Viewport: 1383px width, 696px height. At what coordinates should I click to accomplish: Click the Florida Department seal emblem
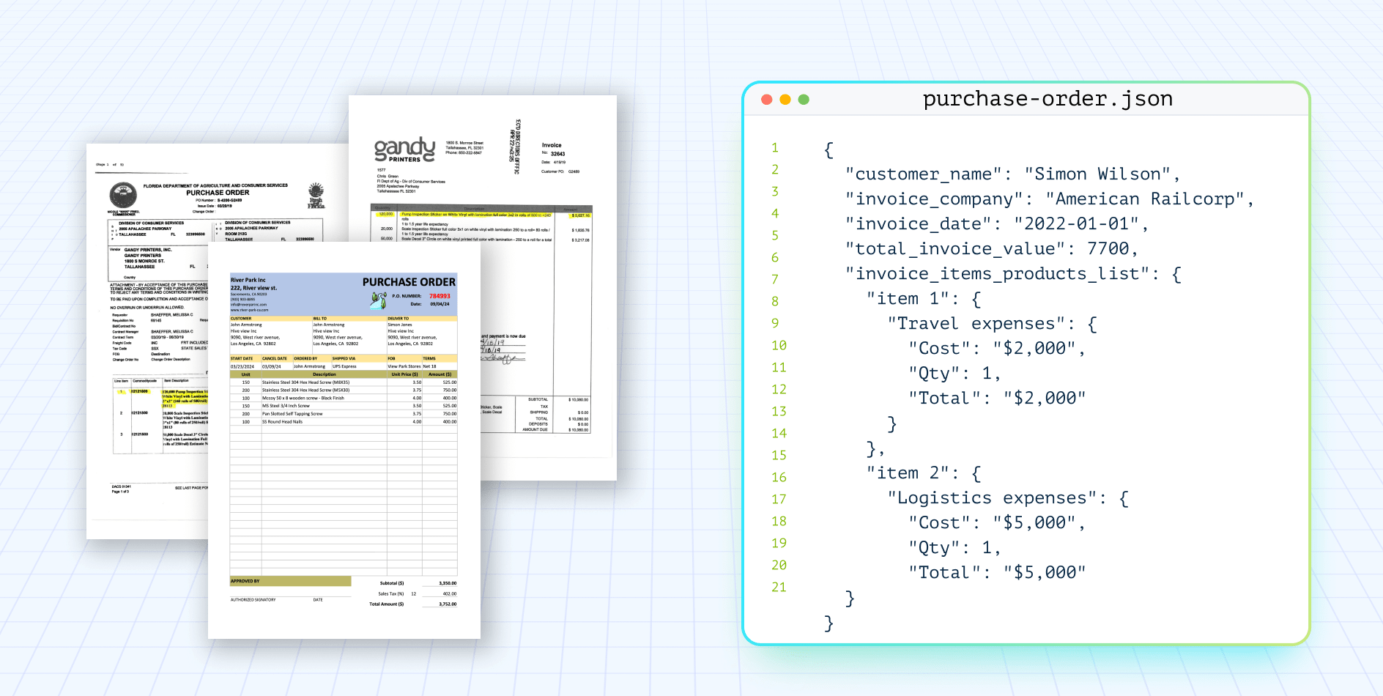point(123,196)
